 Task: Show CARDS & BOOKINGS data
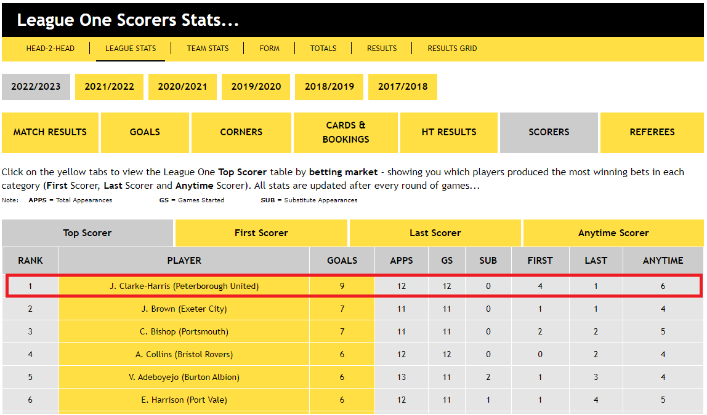tap(345, 132)
